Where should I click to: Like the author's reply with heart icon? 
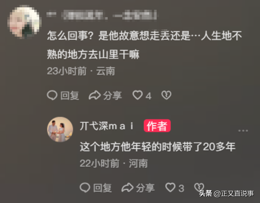click(x=170, y=188)
